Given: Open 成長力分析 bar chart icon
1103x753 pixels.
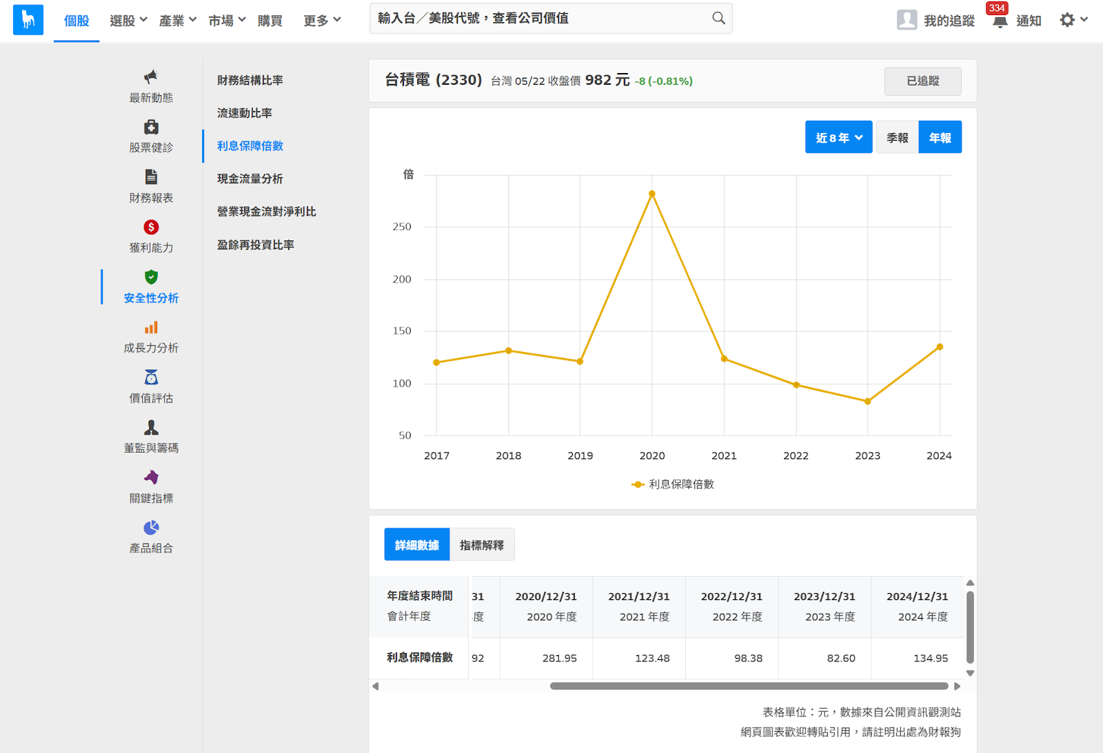Looking at the screenshot, I should pos(151,327).
